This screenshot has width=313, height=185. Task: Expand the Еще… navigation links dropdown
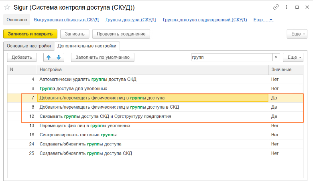coord(263,20)
